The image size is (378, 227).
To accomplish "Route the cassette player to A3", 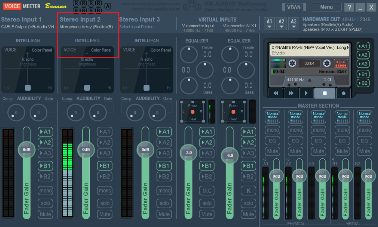I will click(x=363, y=64).
